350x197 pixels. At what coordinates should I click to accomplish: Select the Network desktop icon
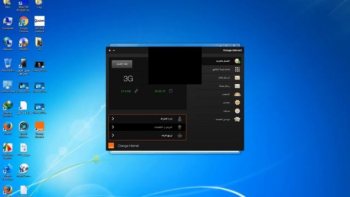coord(8,44)
